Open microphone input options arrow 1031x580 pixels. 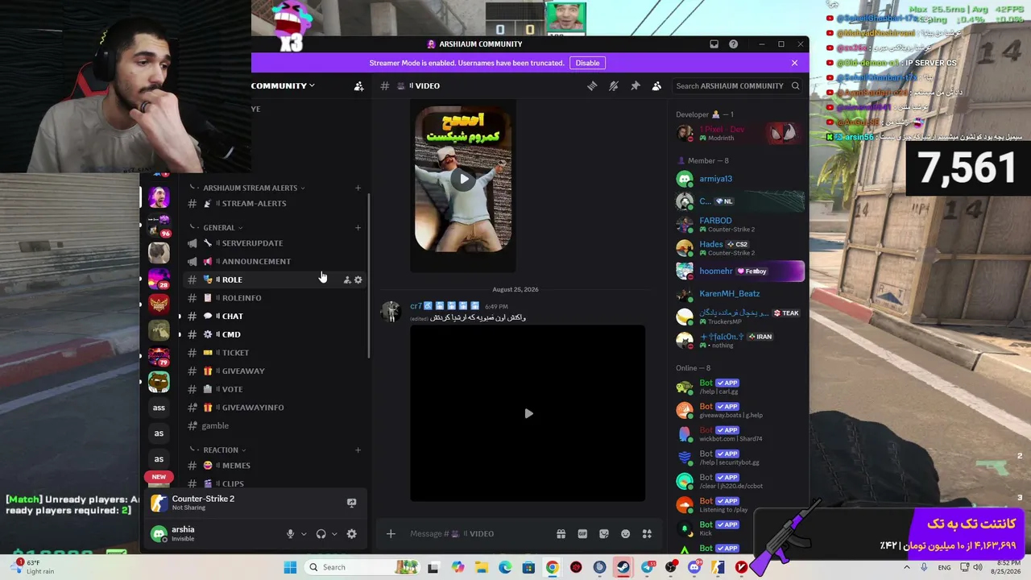point(304,533)
